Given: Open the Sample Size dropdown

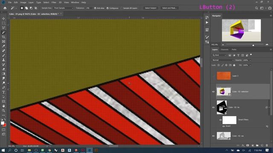Looking at the screenshot, I should pyautogui.click(x=64, y=8).
